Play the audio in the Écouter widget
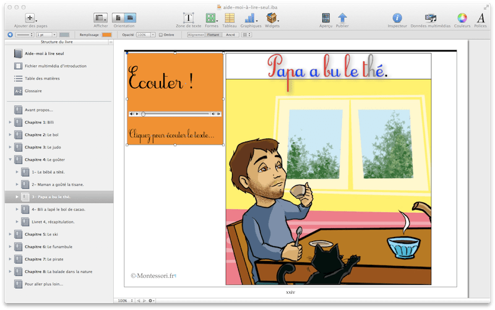This screenshot has width=495, height=310. coord(137,114)
